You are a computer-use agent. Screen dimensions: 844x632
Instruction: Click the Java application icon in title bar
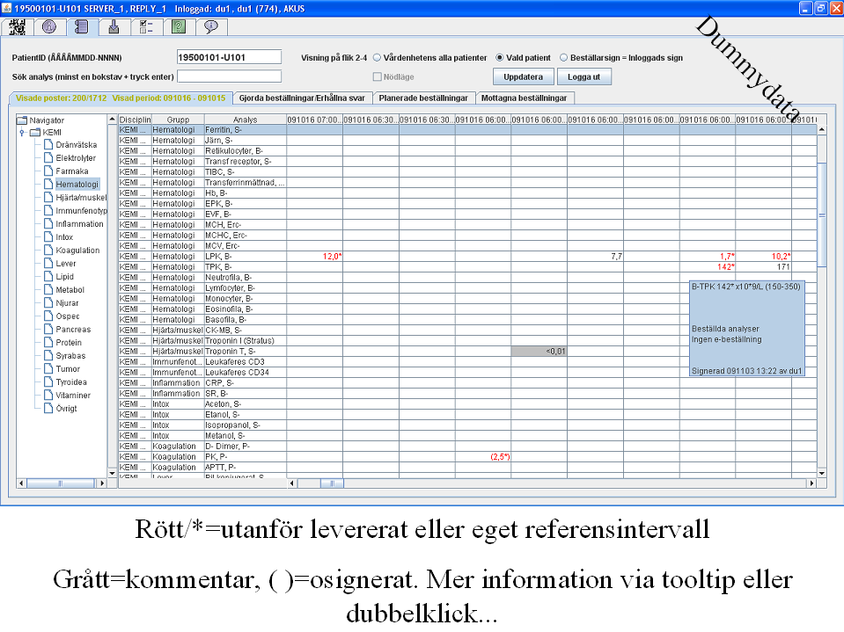tap(6, 8)
